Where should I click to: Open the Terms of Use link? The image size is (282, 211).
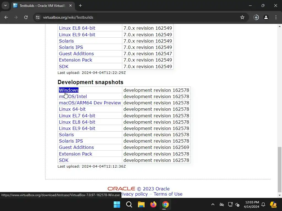tap(168, 194)
